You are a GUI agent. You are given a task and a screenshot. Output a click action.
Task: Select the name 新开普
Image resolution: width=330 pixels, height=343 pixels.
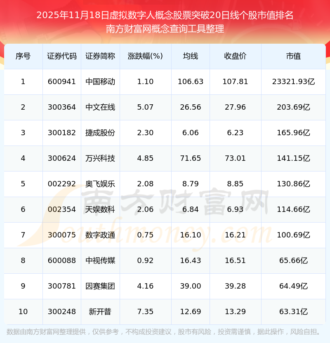coord(100,312)
